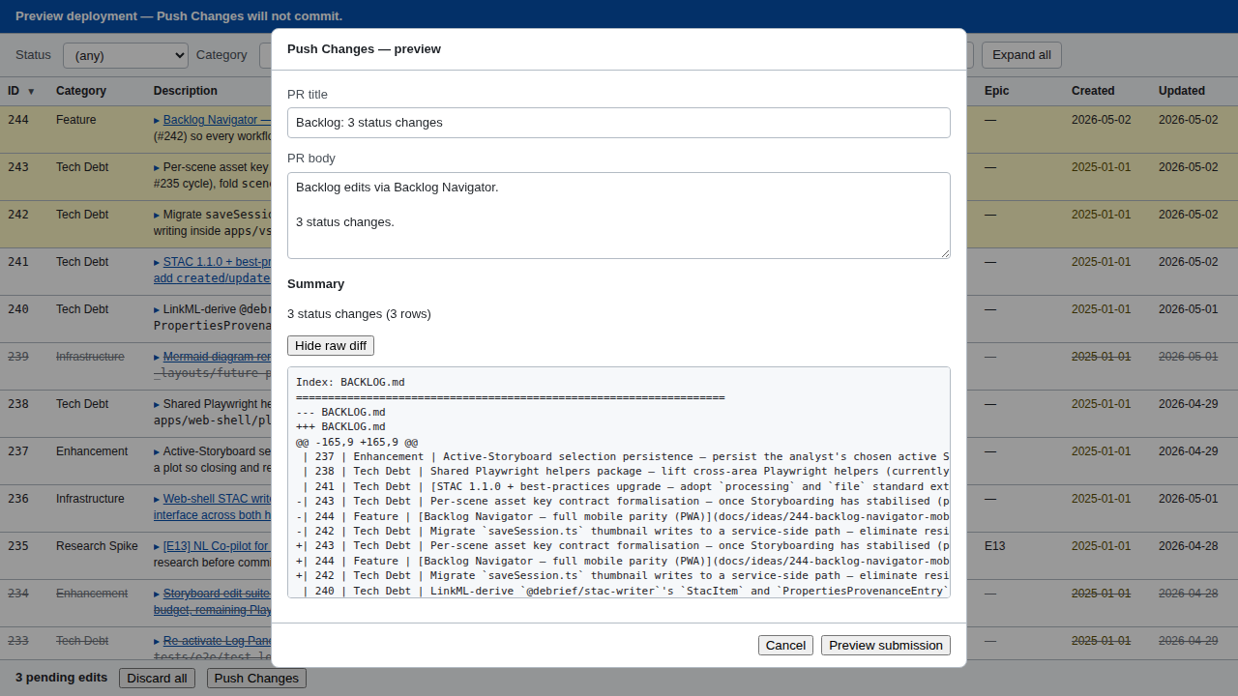Image resolution: width=1238 pixels, height=696 pixels.
Task: Click the E13 epic cell
Action: tap(995, 546)
